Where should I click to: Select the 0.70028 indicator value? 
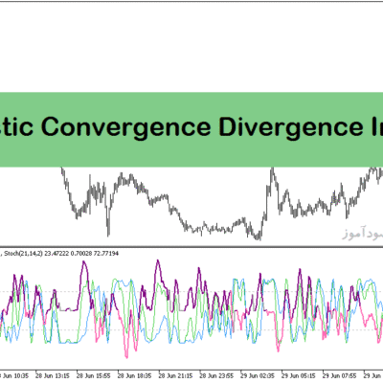[x=81, y=254]
